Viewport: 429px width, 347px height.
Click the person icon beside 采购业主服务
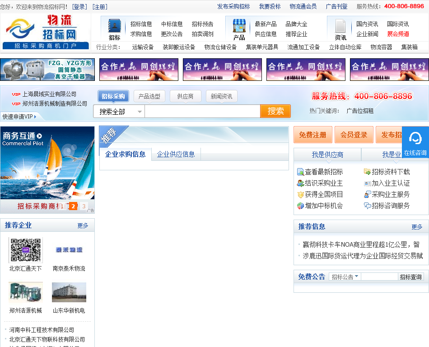(x=367, y=194)
